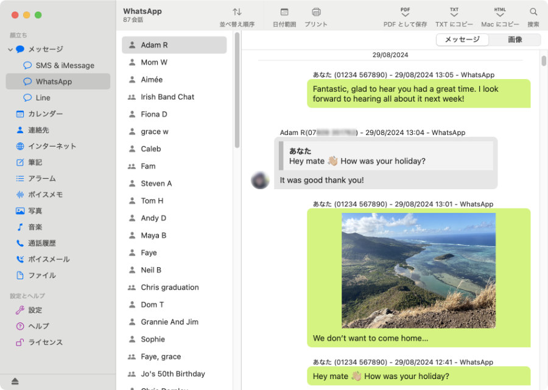Select Line in the sidebar
Viewport: 548px width, 390px height.
pyautogui.click(x=58, y=98)
